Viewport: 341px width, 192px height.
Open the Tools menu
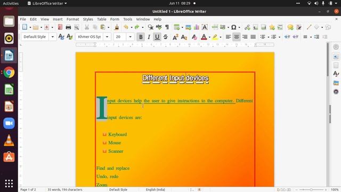click(128, 19)
